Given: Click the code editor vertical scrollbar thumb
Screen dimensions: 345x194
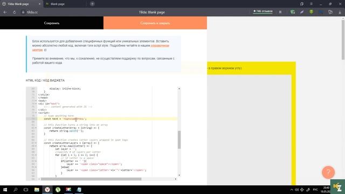Looking at the screenshot, I should (x=179, y=140).
